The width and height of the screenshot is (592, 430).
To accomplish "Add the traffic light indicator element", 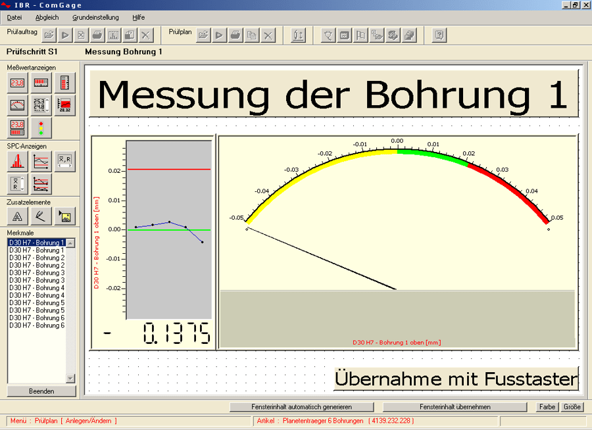I will click(x=41, y=128).
